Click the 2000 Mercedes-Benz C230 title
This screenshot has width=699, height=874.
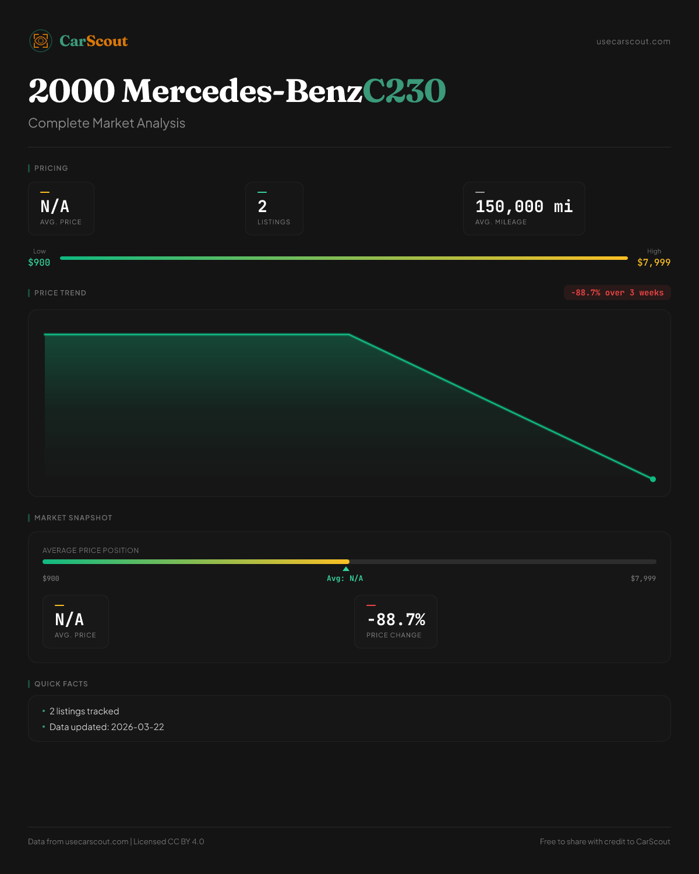[x=236, y=91]
